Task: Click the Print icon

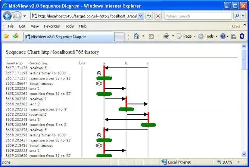Action: pyautogui.click(x=166, y=36)
